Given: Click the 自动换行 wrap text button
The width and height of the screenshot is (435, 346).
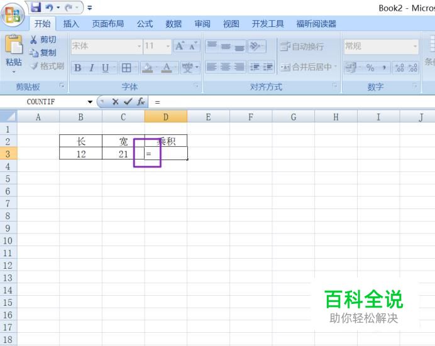Looking at the screenshot, I should pyautogui.click(x=302, y=46).
